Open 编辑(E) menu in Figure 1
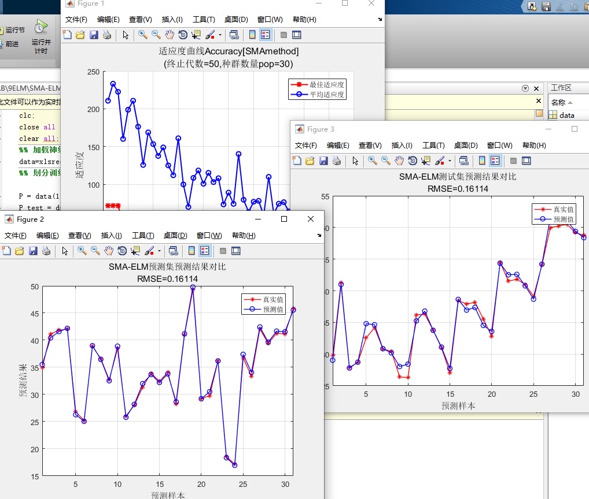This screenshot has height=499, width=589. click(x=108, y=20)
